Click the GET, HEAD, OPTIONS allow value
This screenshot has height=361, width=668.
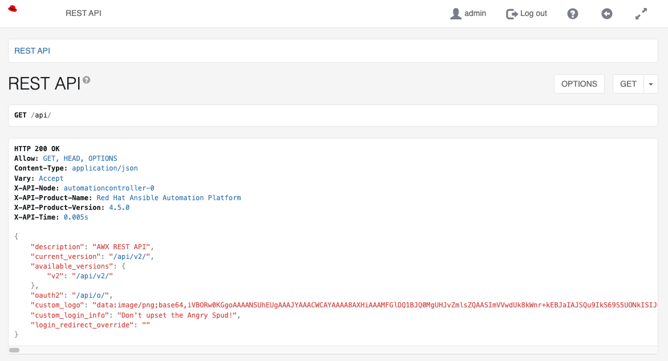(80, 159)
